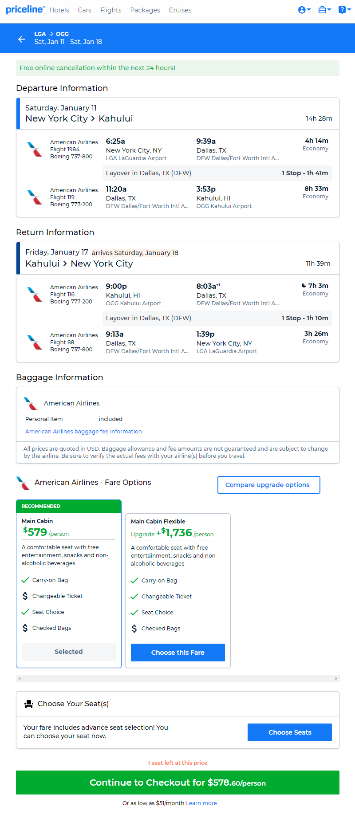Click the overnight moon icon by 7h 3m
Image resolution: width=355 pixels, height=822 pixels.
304,286
